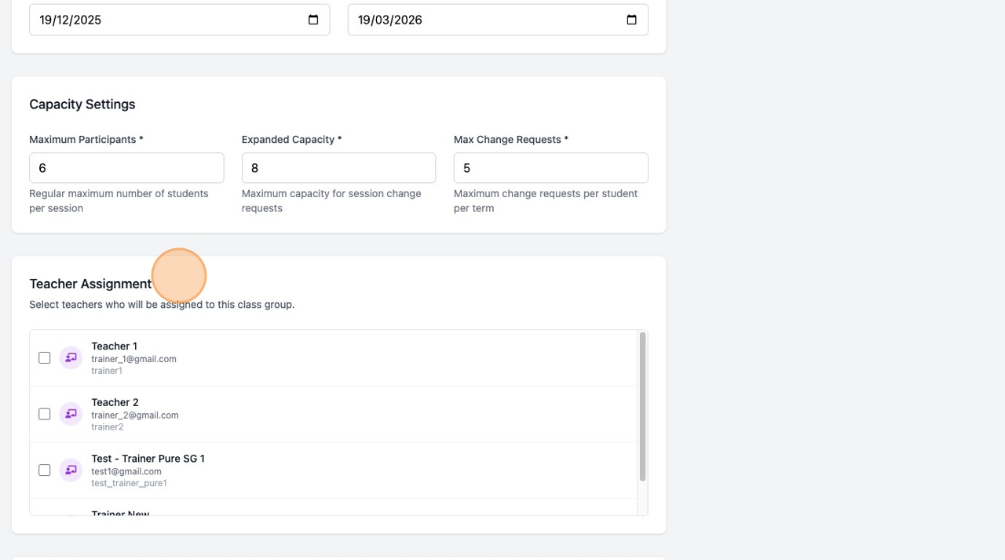Focus the Expanded Capacity field
The width and height of the screenshot is (1005, 560).
click(x=338, y=168)
